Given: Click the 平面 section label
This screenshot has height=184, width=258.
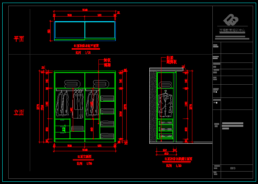Looking at the screenshot, I should click(19, 39).
